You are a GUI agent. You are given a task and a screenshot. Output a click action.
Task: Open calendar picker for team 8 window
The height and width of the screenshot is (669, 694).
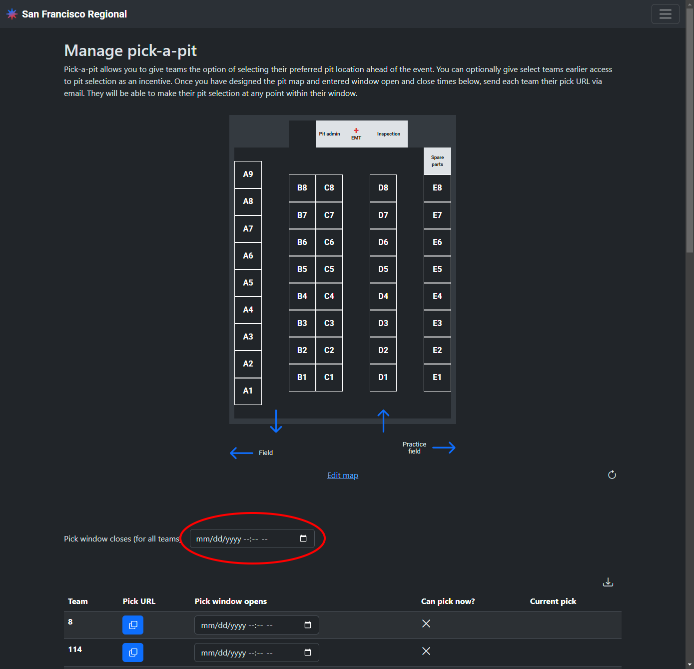(308, 625)
